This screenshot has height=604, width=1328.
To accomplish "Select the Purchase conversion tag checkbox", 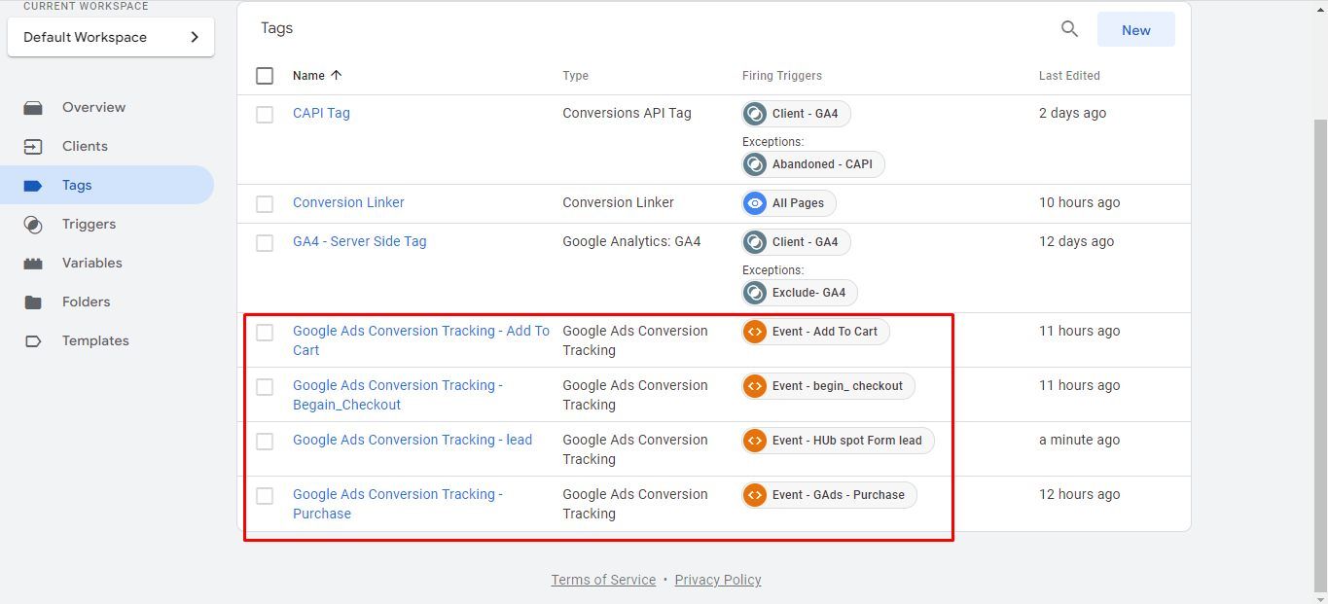I will [x=265, y=496].
